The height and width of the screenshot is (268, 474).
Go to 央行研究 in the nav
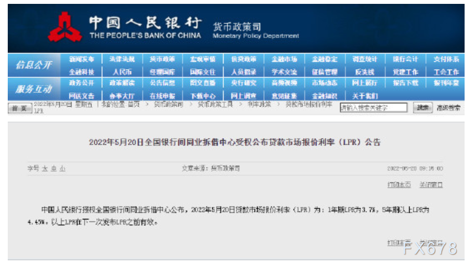tap(244, 83)
